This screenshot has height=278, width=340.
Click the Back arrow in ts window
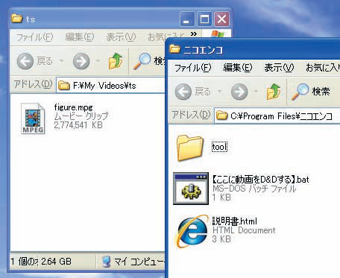pos(25,61)
